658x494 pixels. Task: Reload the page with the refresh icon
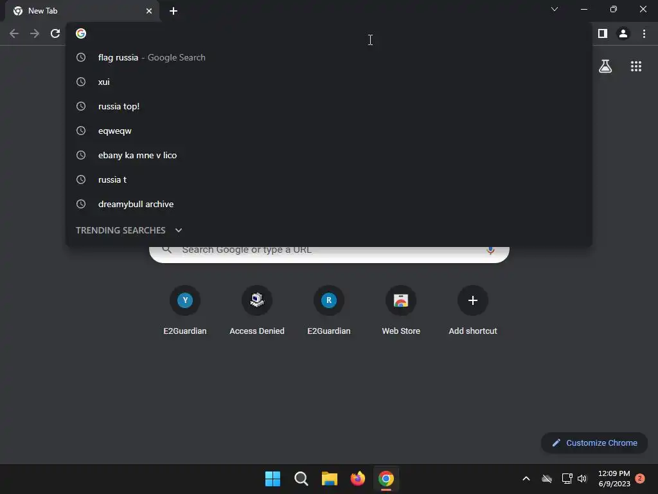[55, 33]
